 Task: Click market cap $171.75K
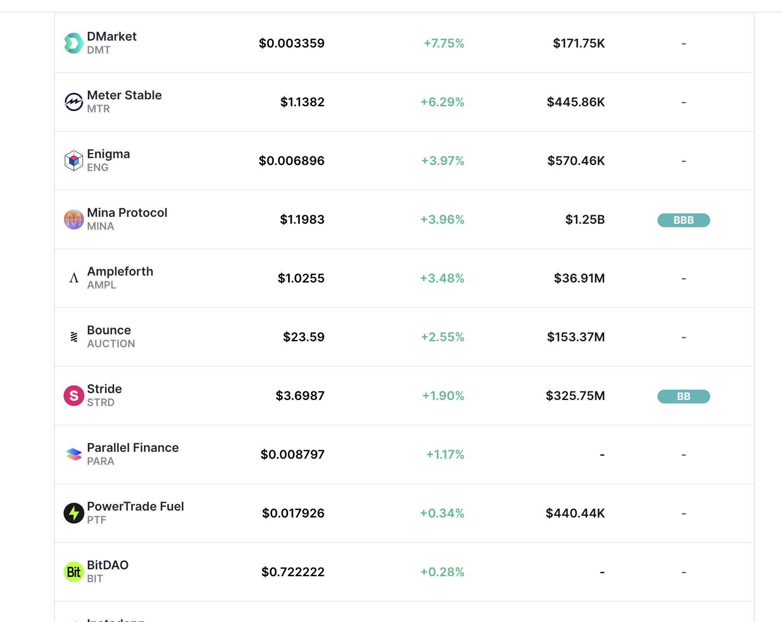tap(579, 43)
